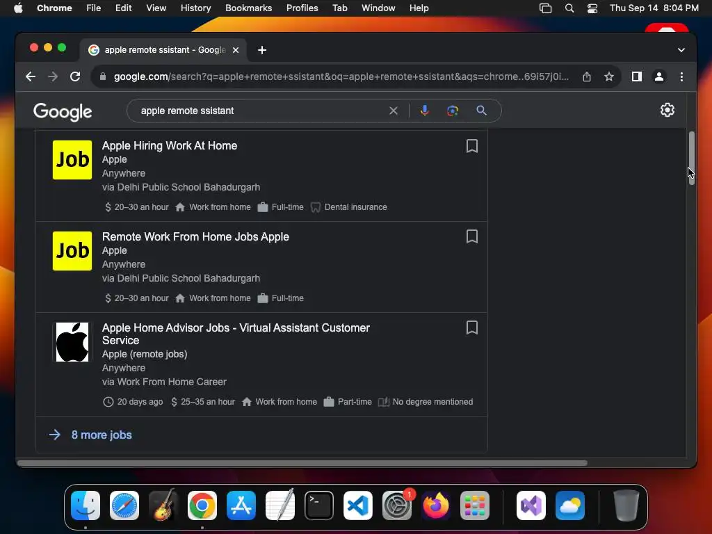The image size is (712, 534).
Task: Click the yellow Job logo of first listing
Action: [72, 160]
